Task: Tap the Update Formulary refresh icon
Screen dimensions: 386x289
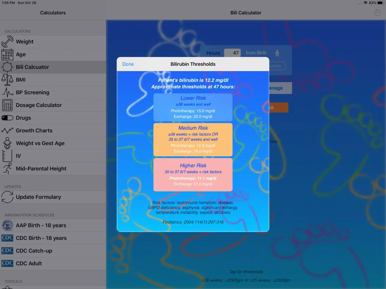Action: 7,197
